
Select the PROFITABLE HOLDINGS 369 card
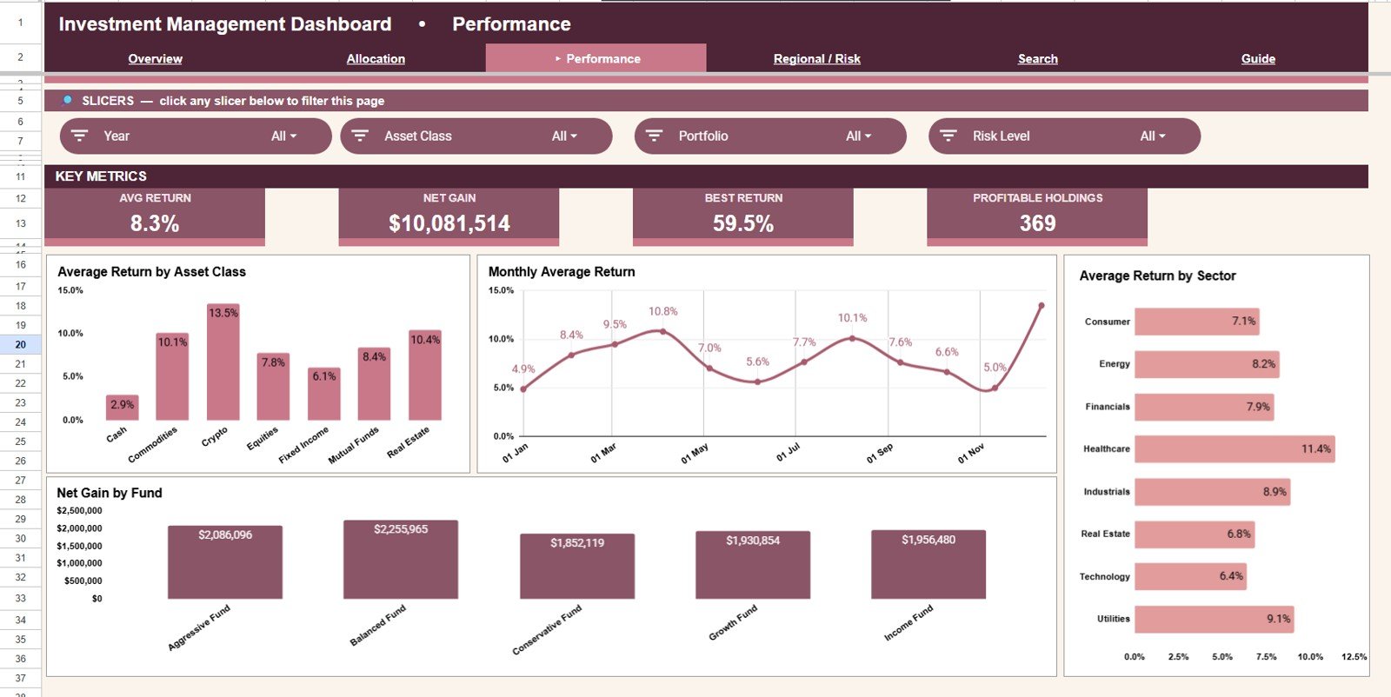[x=1037, y=216]
